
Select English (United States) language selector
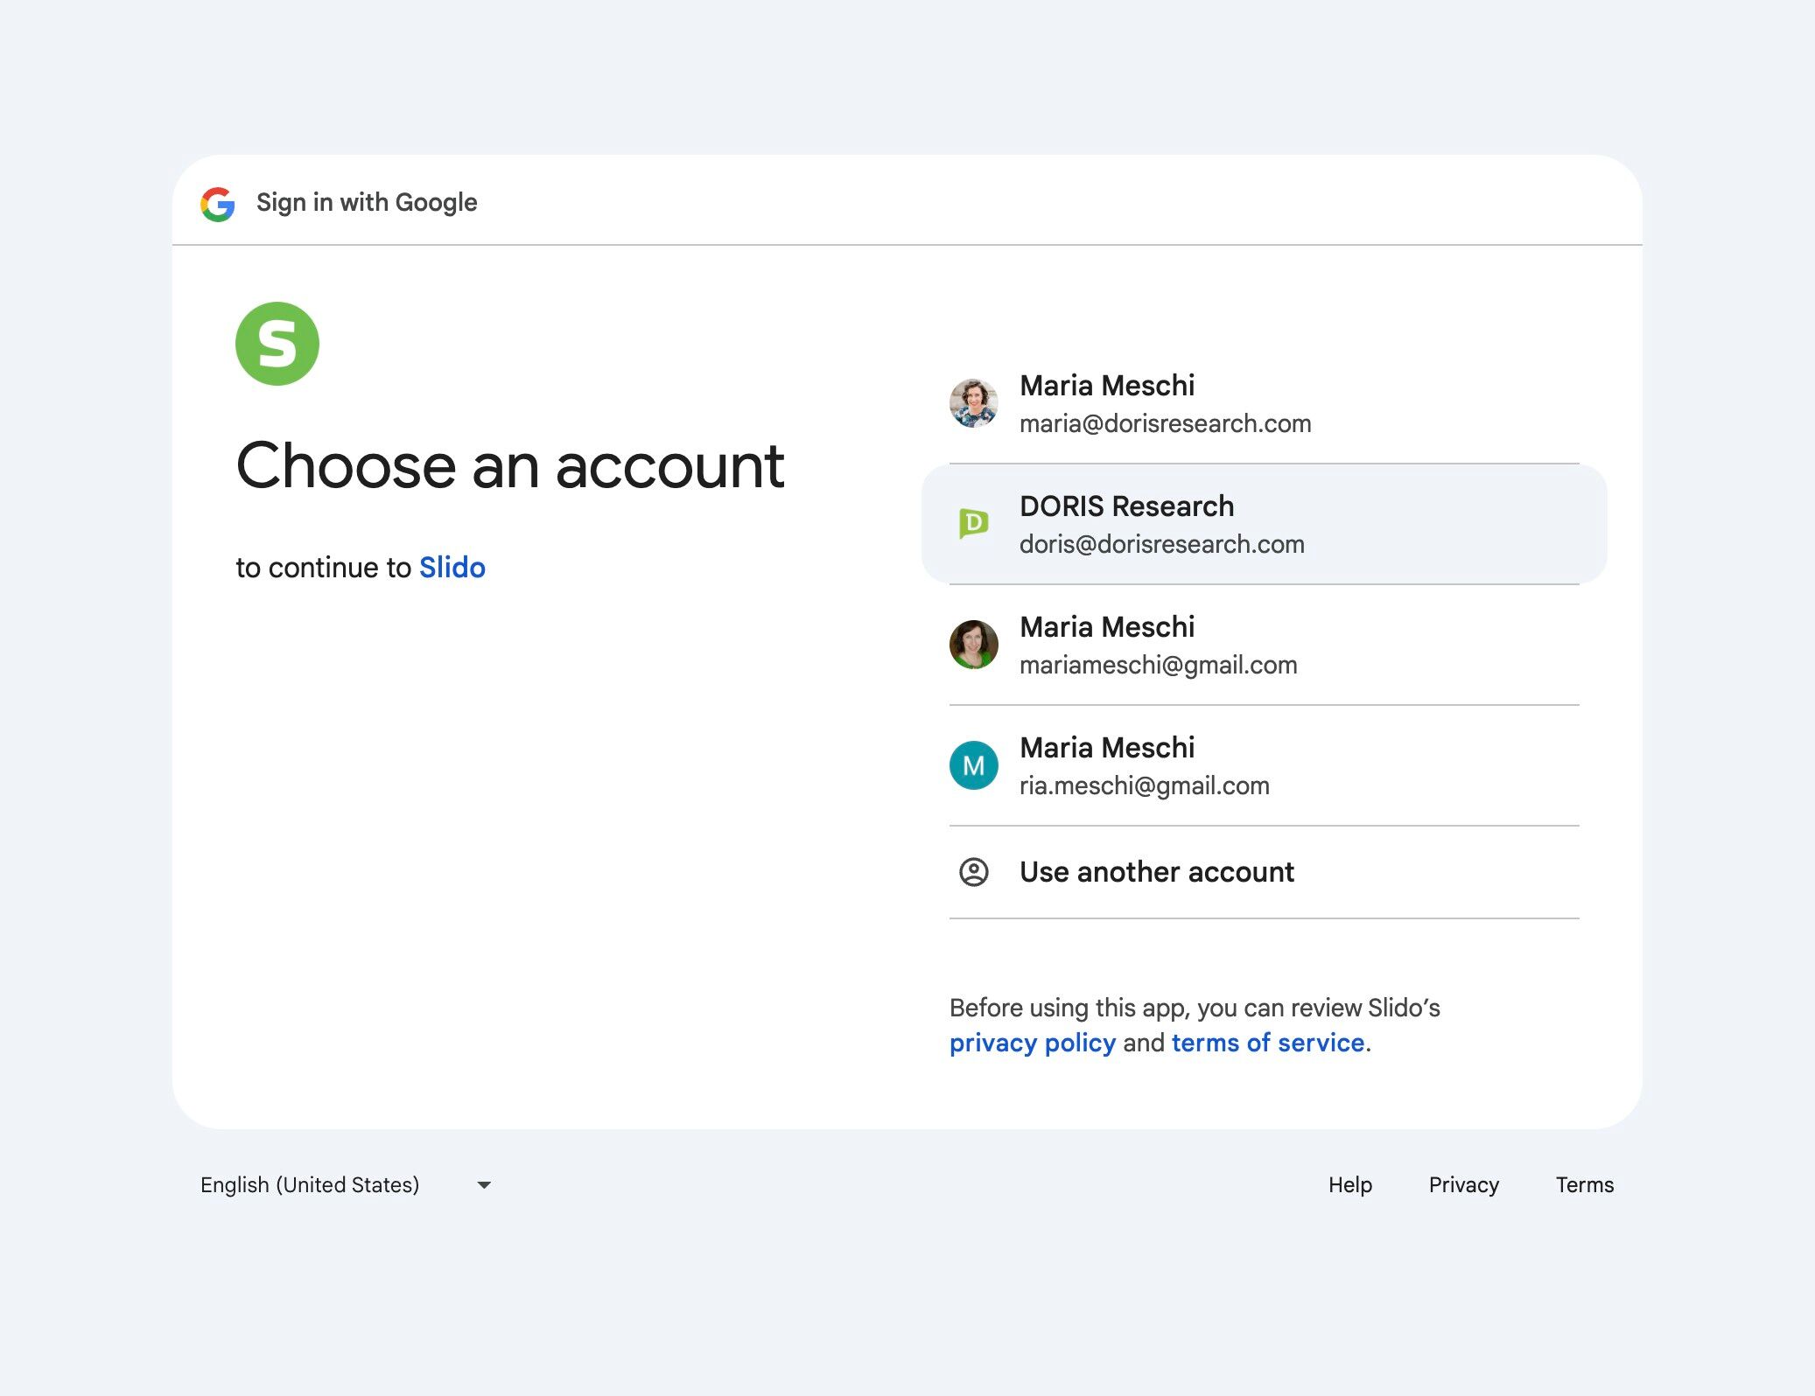tap(310, 1185)
